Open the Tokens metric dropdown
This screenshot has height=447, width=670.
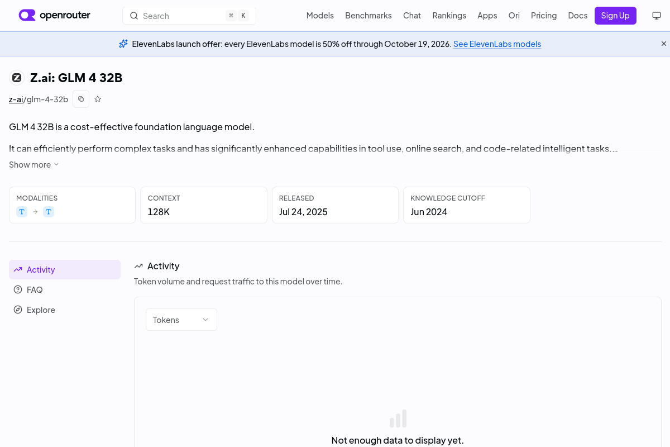(181, 320)
